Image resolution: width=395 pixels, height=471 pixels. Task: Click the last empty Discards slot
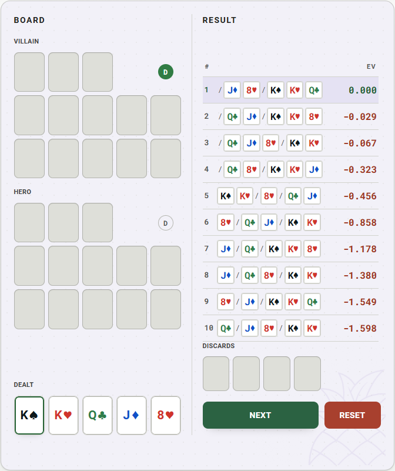click(x=307, y=373)
